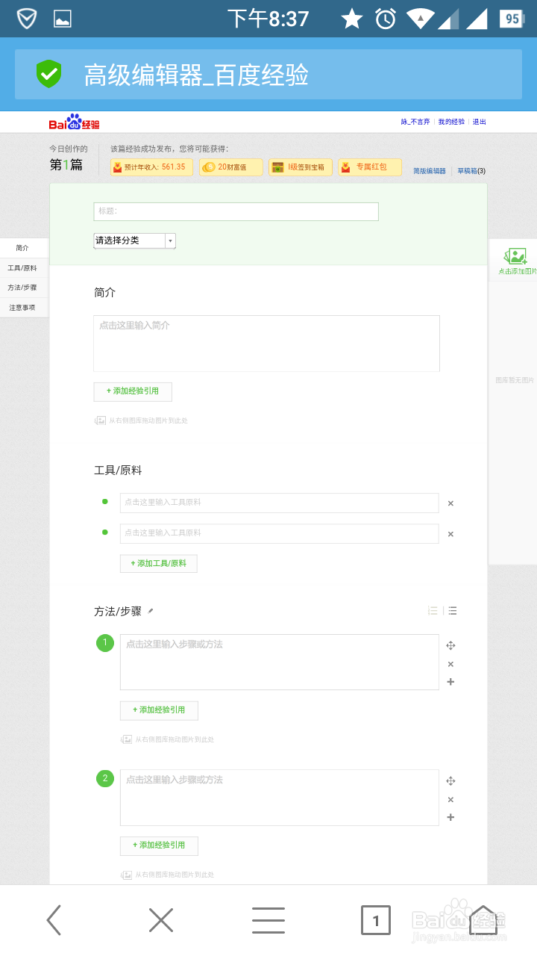The width and height of the screenshot is (537, 956).
Task: Switch steps to bulleted list style
Action: [452, 611]
